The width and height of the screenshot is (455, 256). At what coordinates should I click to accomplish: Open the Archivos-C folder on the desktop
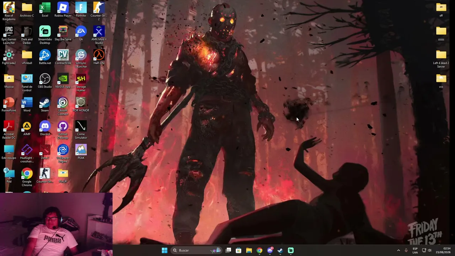27,10
